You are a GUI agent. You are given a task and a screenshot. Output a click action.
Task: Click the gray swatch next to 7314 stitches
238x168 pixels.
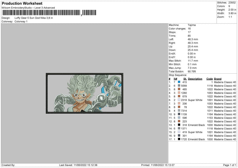click(x=179, y=111)
